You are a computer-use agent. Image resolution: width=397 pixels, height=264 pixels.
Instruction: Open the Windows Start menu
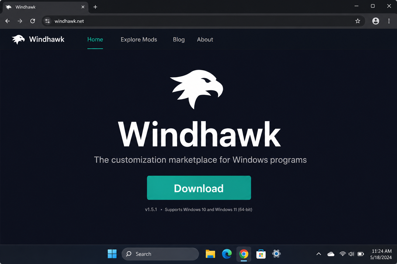[112, 254]
